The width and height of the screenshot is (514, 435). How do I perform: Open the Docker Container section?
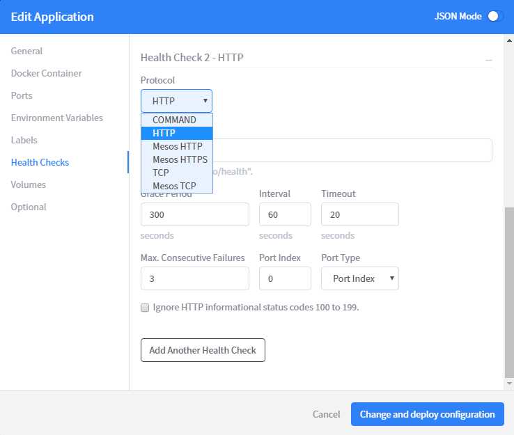click(x=46, y=73)
